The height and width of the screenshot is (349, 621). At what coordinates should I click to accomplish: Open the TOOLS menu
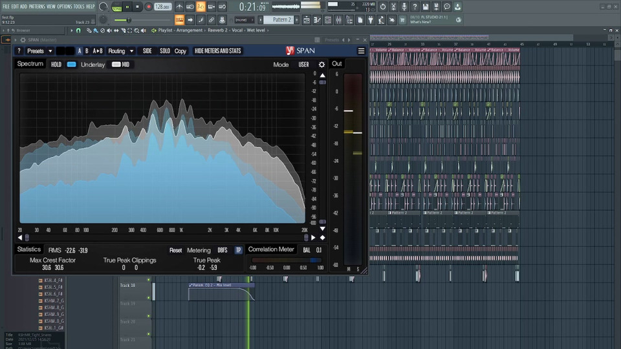79,6
